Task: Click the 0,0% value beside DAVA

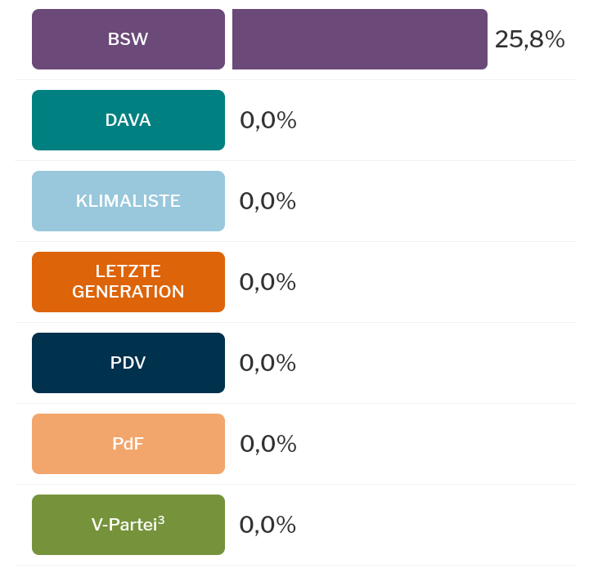Action: point(268,120)
